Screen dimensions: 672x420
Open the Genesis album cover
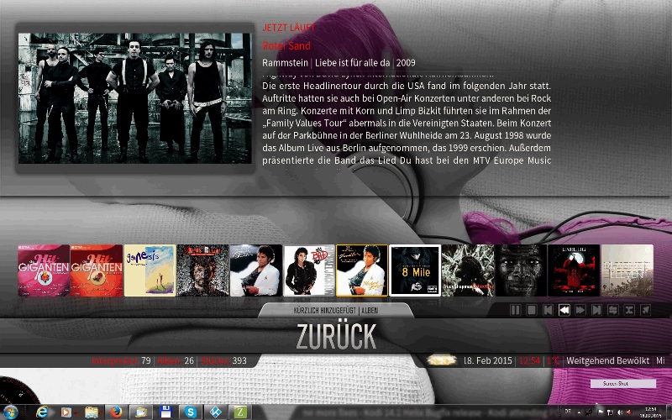point(150,270)
